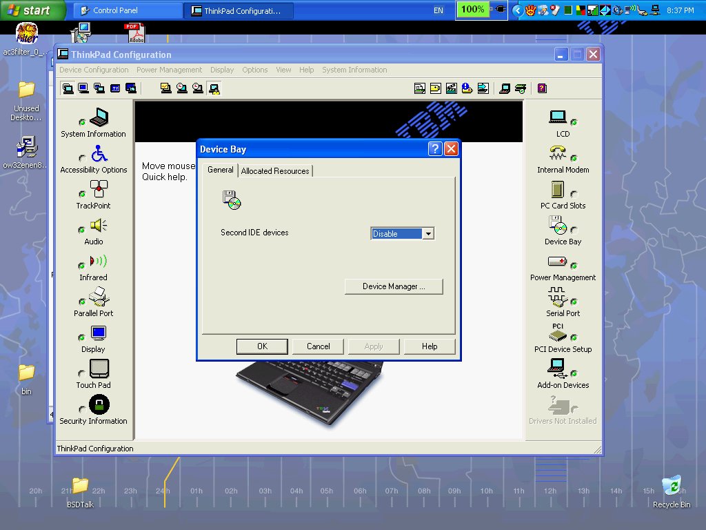Open the Add-on Devices icon
Screen dimensions: 706x530
(x=557, y=369)
